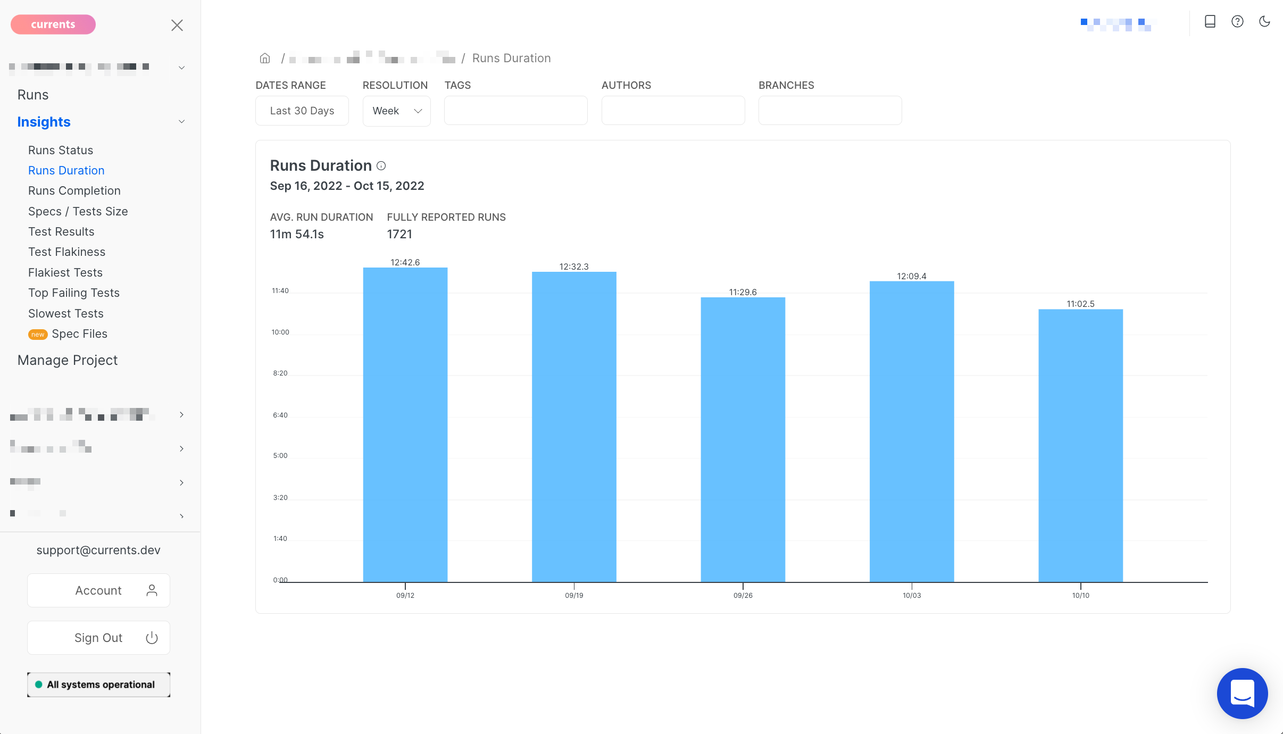Click All systems operational status badge
Viewport: 1283px width, 734px height.
[98, 685]
